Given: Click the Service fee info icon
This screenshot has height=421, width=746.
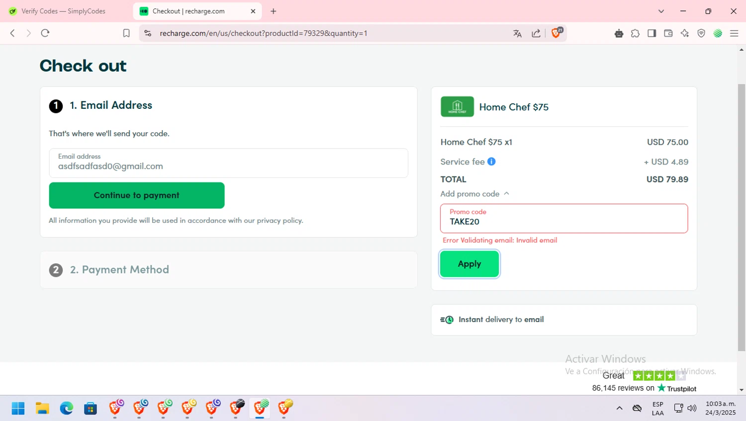Looking at the screenshot, I should (491, 162).
